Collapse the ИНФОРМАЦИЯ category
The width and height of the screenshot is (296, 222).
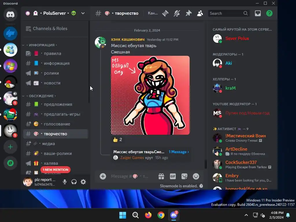pyautogui.click(x=41, y=45)
